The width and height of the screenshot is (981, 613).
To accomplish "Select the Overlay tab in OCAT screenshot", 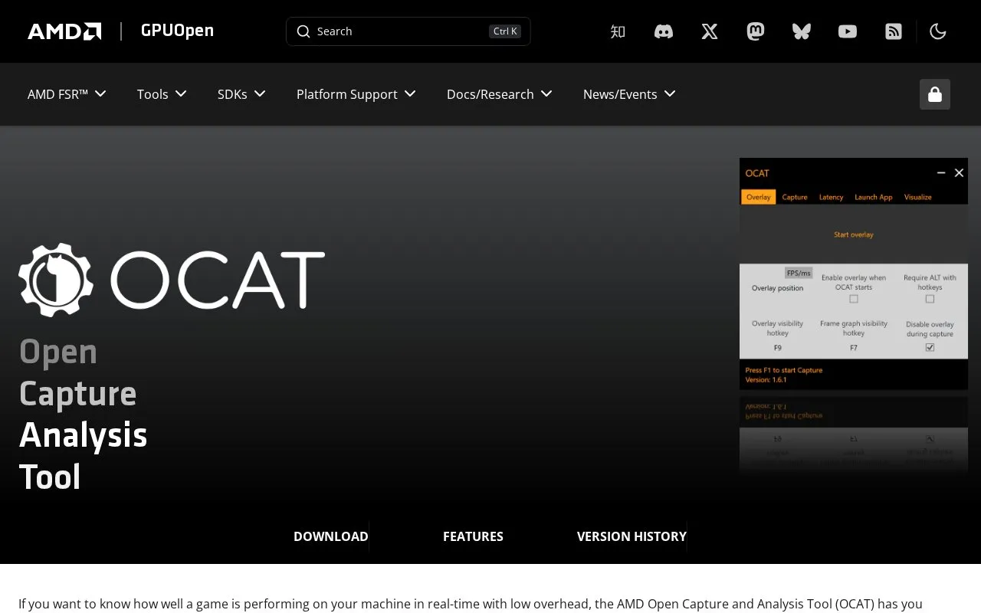I will pos(758,197).
